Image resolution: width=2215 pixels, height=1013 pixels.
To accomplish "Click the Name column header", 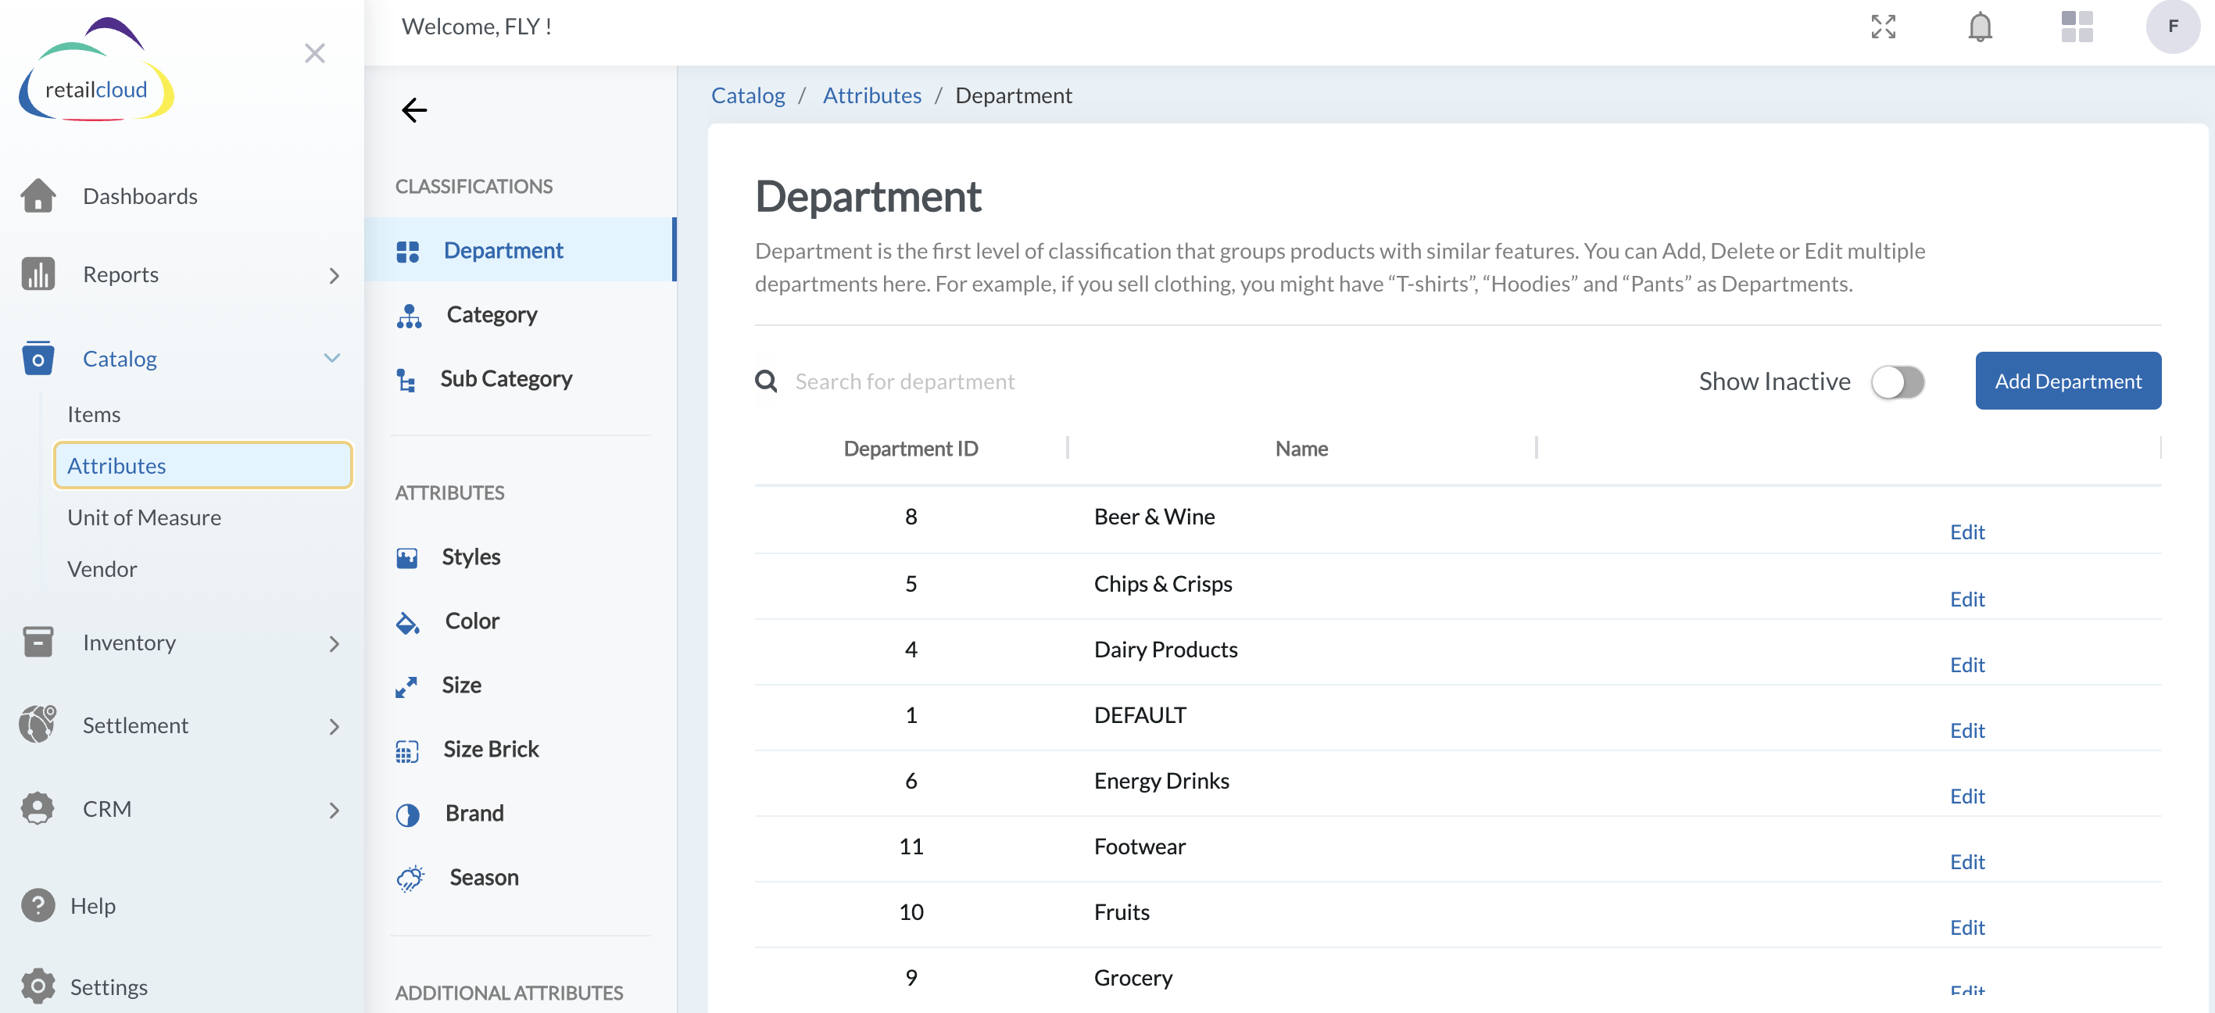I will click(1301, 448).
